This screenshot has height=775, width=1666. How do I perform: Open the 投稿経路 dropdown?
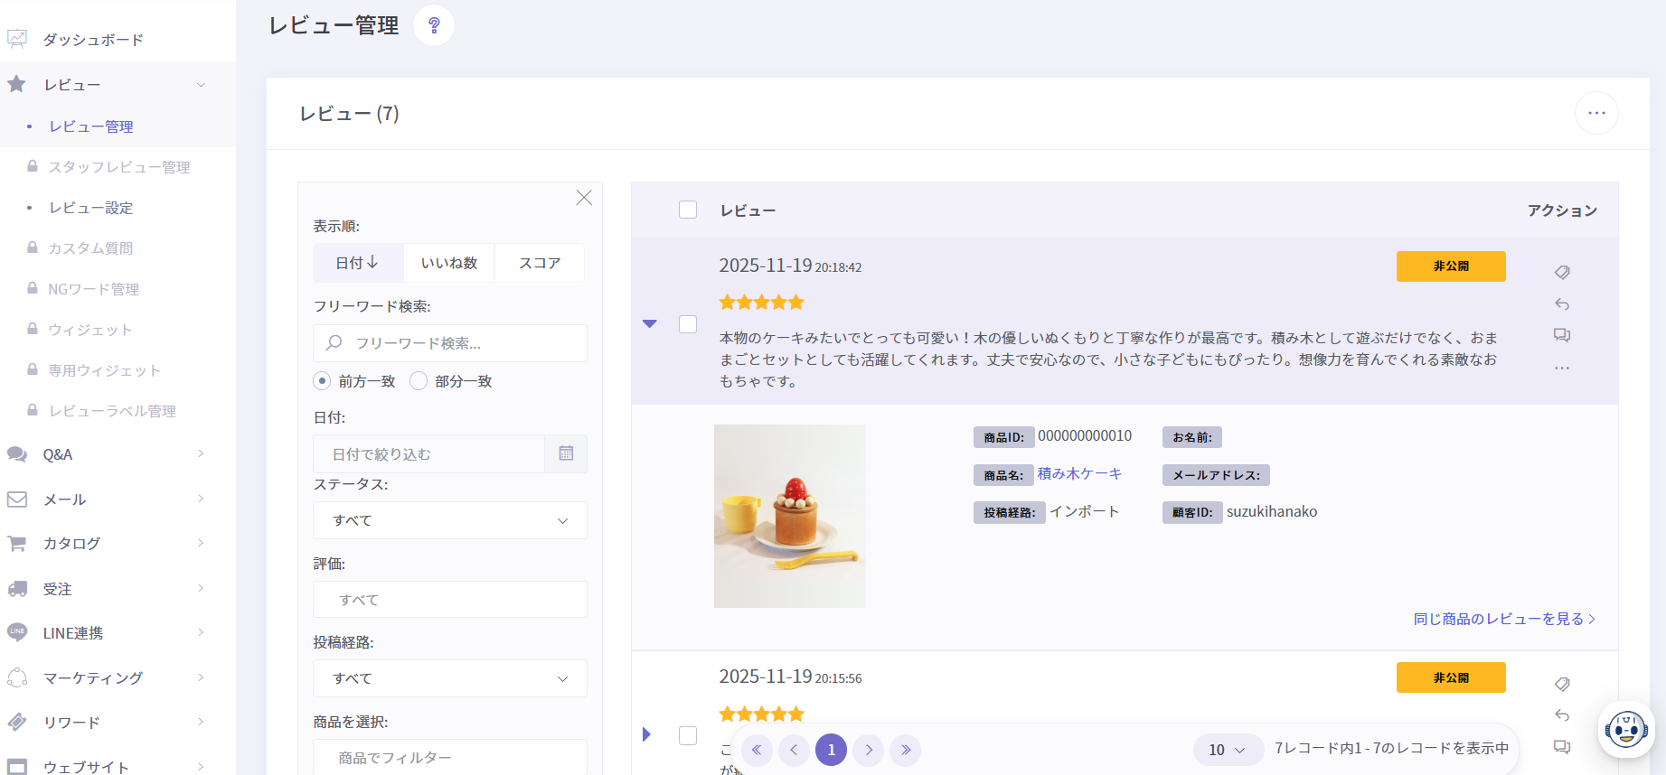point(450,678)
